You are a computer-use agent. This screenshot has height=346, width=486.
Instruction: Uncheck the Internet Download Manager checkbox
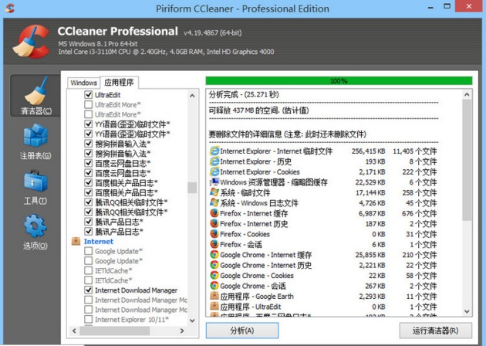[x=89, y=290]
